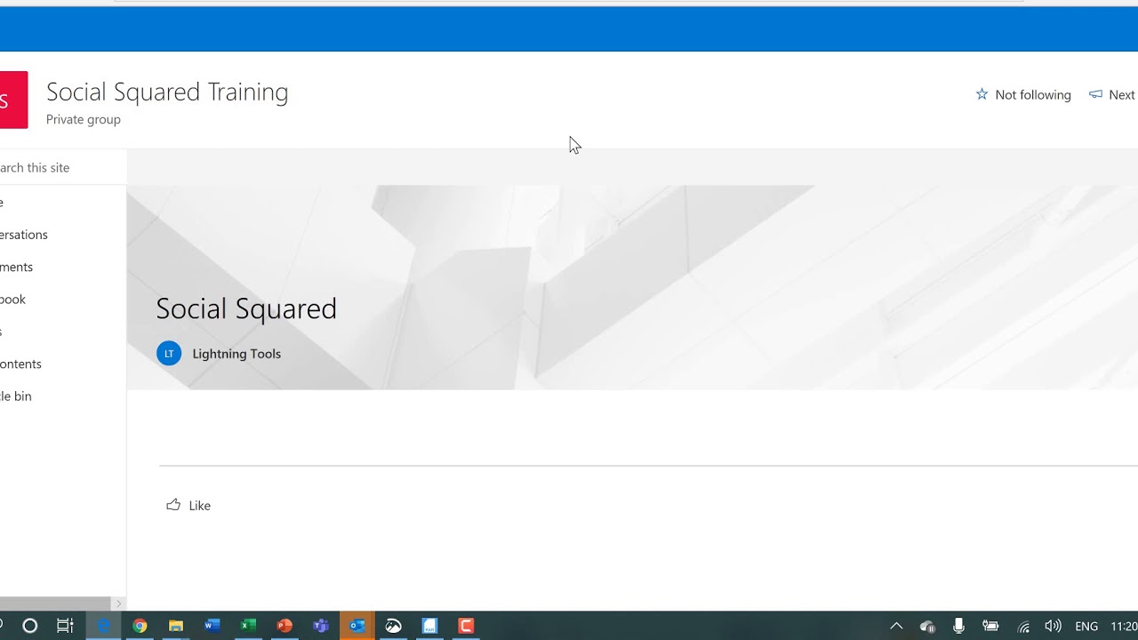The image size is (1138, 640).
Task: Open the Lightning Tools author link
Action: [x=236, y=354]
